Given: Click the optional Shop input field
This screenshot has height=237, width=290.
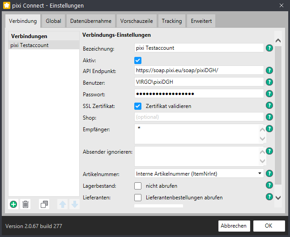Looking at the screenshot, I should 199,117.
